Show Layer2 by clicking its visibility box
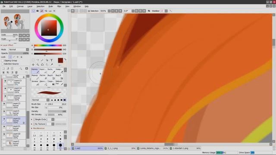276x155 pixels. [4, 142]
